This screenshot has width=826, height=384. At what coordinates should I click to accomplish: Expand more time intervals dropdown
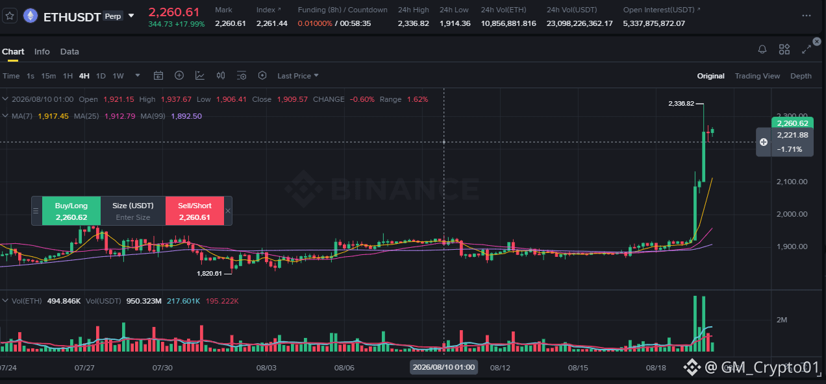pyautogui.click(x=137, y=75)
